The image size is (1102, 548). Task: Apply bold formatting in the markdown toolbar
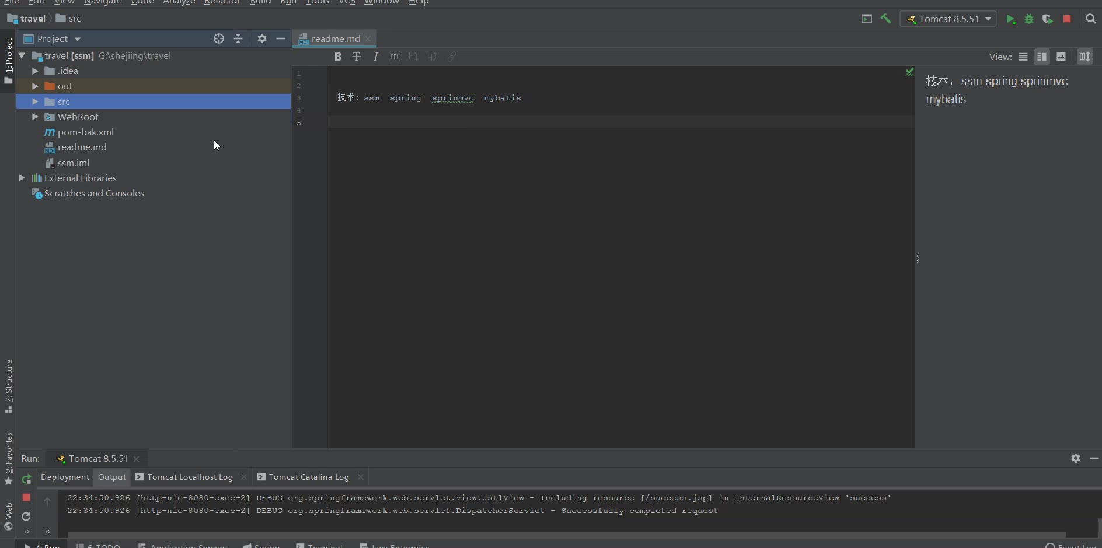[x=337, y=57]
